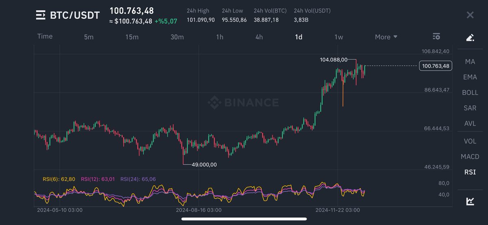This screenshot has width=488, height=225.
Task: Click the 49.000,00 low price marker
Action: click(x=204, y=164)
